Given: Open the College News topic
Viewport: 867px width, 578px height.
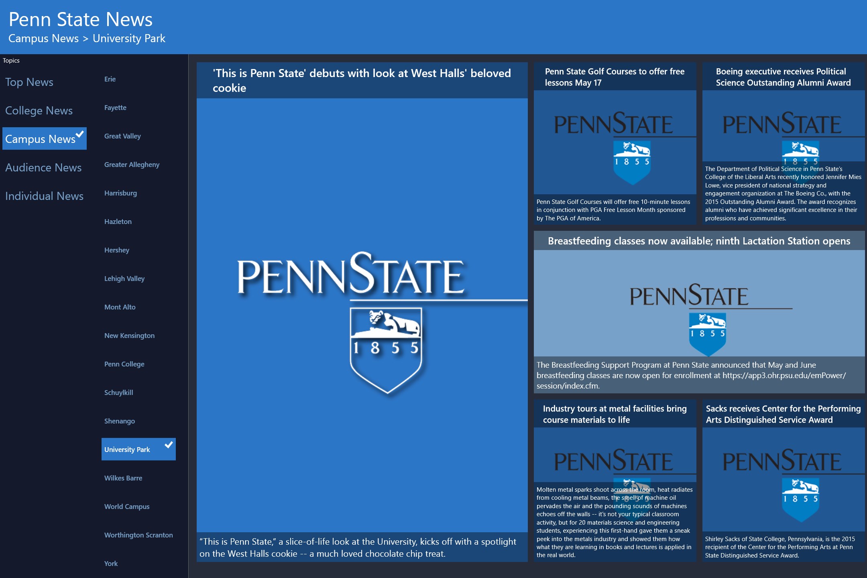Looking at the screenshot, I should point(39,110).
